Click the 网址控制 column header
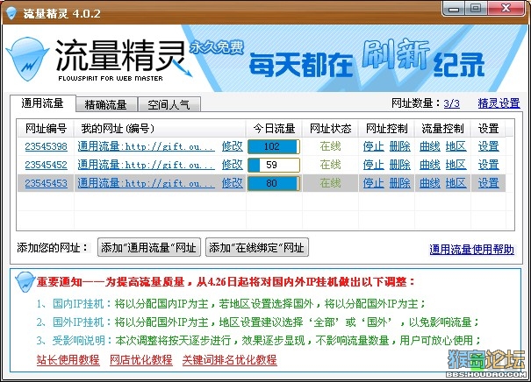The width and height of the screenshot is (531, 382). coord(386,129)
